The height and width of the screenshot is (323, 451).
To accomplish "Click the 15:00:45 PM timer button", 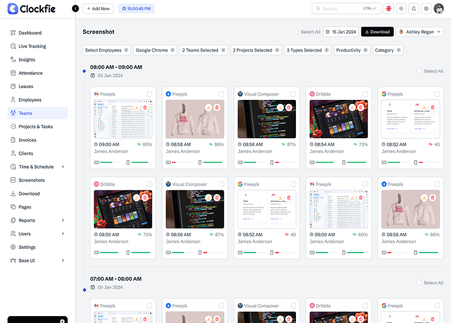I will 136,9.
